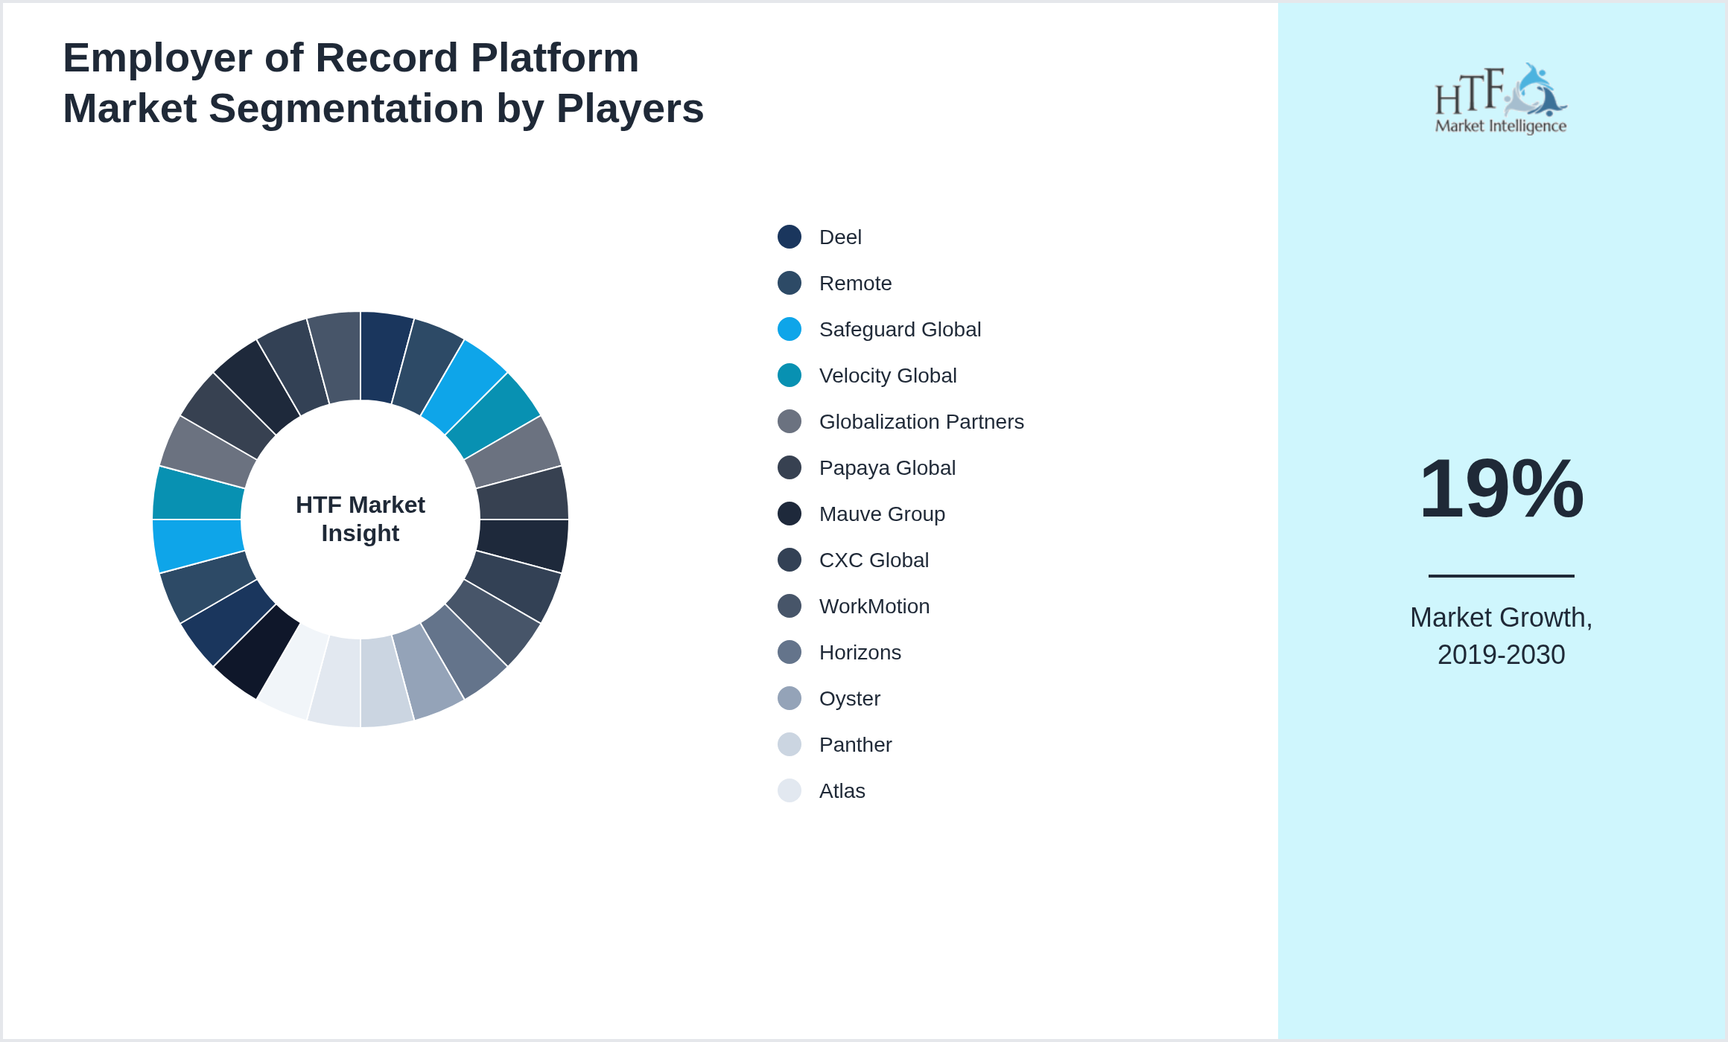This screenshot has height=1042, width=1728.
Task: Click the Atlas legend color dot
Action: tap(790, 790)
